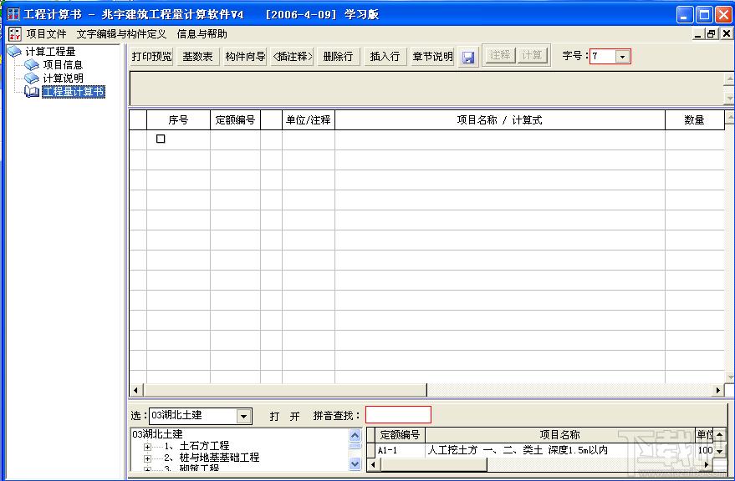Tick the checkbox in the first 序号 cell
735x481 pixels.
coord(161,139)
